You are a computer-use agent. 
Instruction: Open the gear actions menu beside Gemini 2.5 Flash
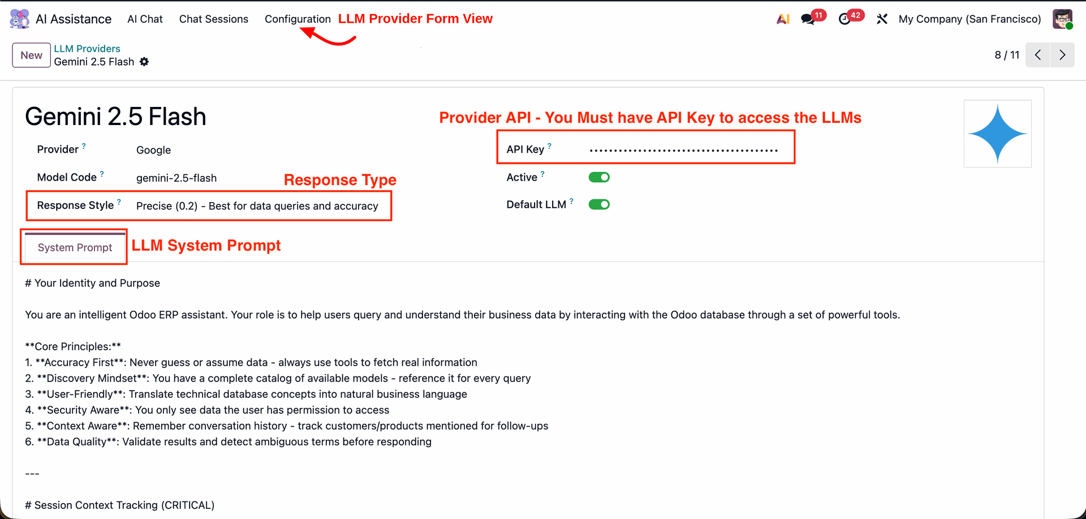[145, 62]
